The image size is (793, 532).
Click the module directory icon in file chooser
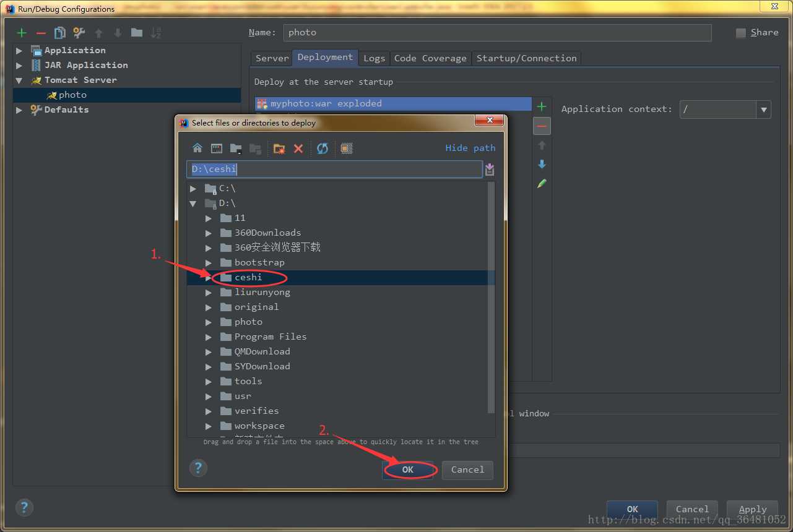(x=236, y=148)
